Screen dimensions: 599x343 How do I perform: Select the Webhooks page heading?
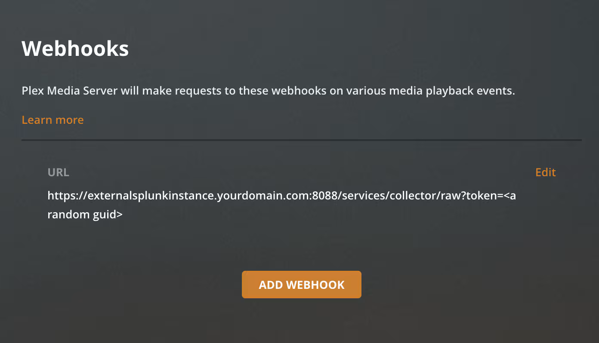coord(75,49)
